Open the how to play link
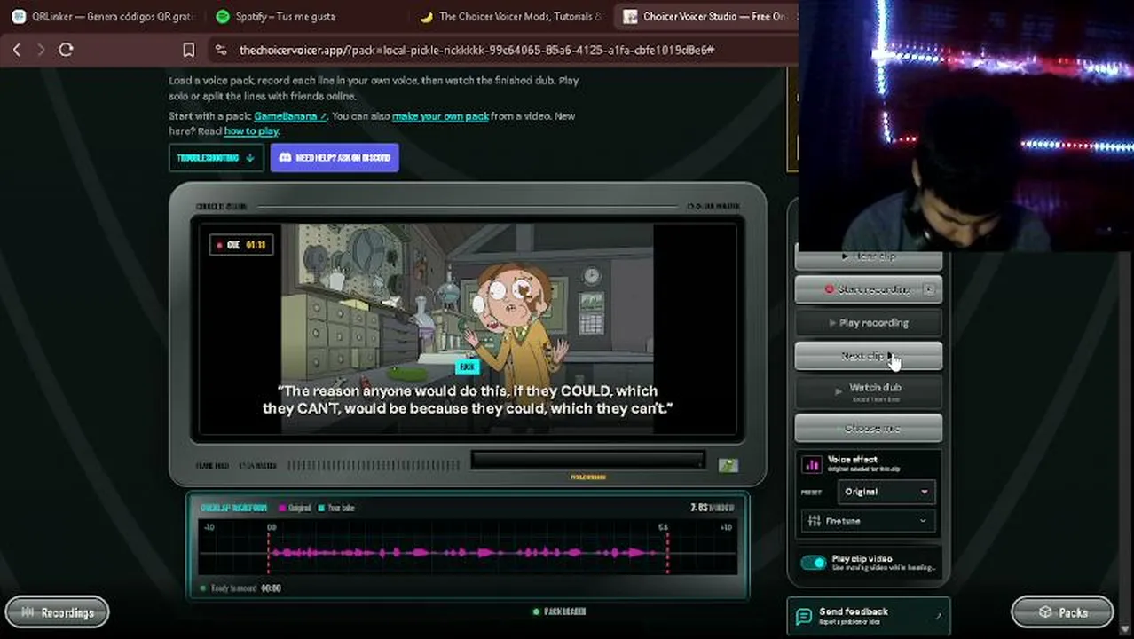The width and height of the screenshot is (1134, 639). (251, 131)
